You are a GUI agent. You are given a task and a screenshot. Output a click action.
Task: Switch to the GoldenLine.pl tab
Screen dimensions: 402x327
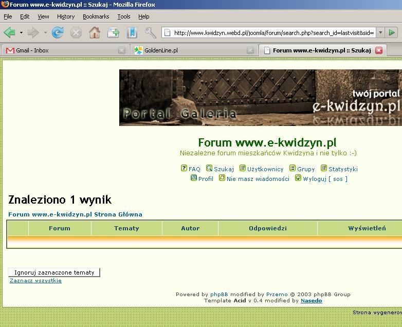[x=190, y=50]
